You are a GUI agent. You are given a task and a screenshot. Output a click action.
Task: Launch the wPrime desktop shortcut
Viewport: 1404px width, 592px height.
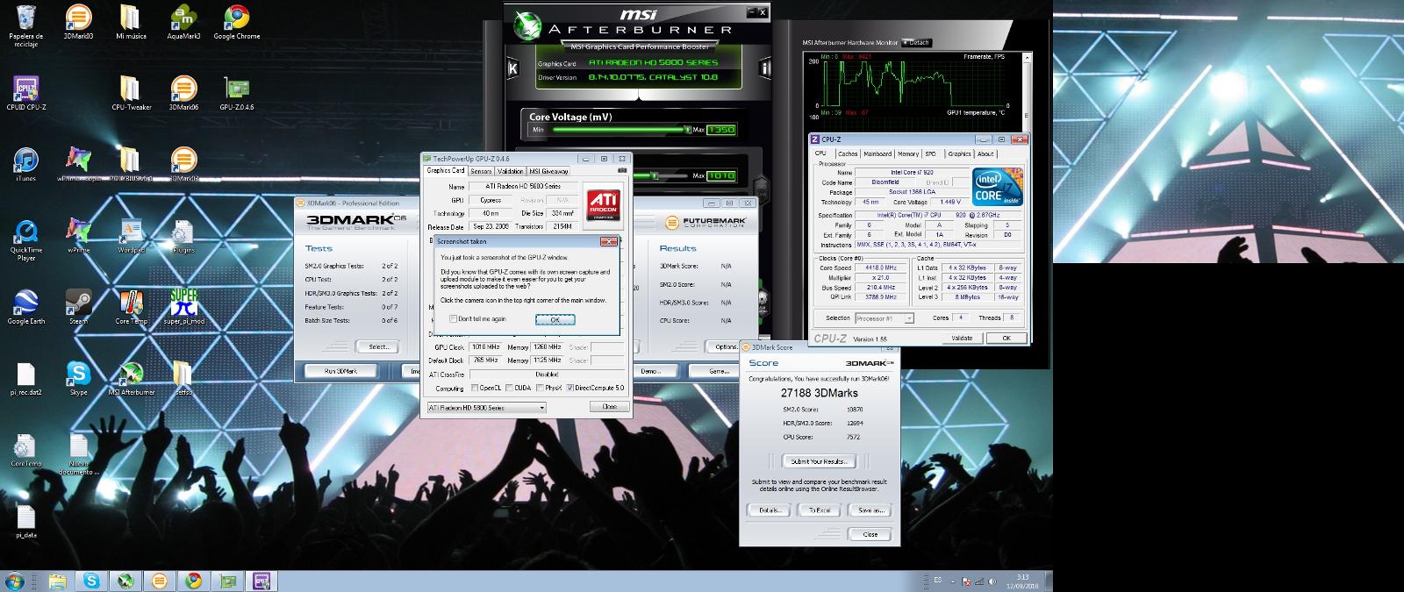(78, 236)
